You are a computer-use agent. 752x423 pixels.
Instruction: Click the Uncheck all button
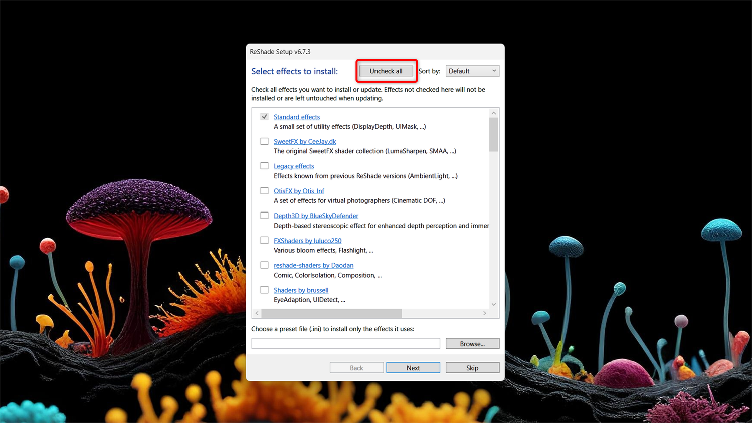point(386,71)
